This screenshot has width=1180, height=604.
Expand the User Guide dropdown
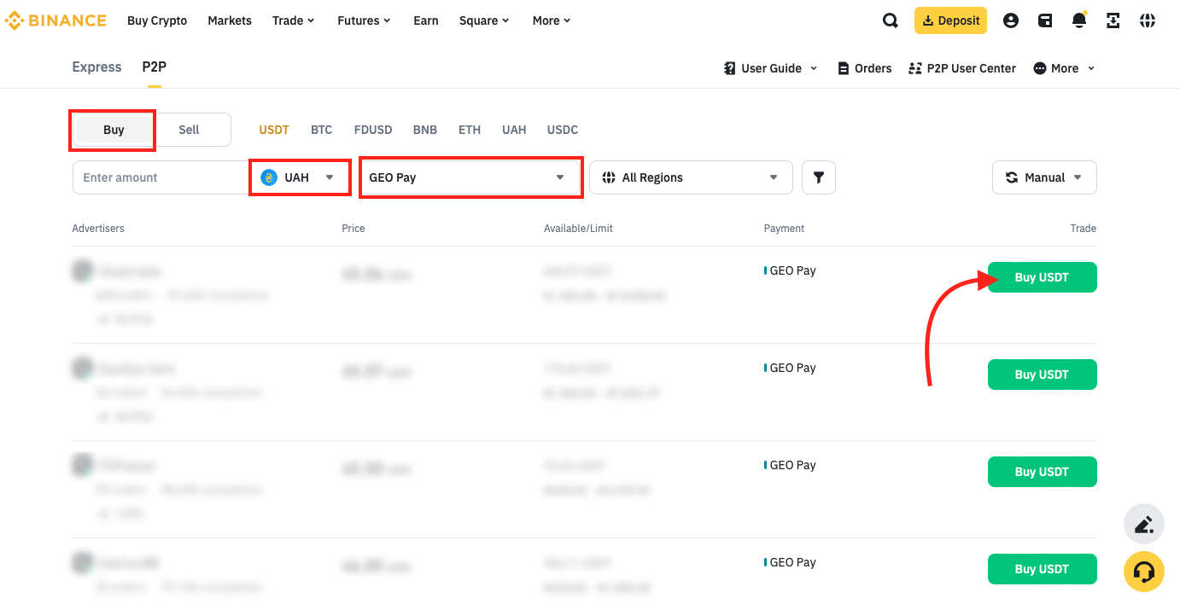tap(771, 68)
